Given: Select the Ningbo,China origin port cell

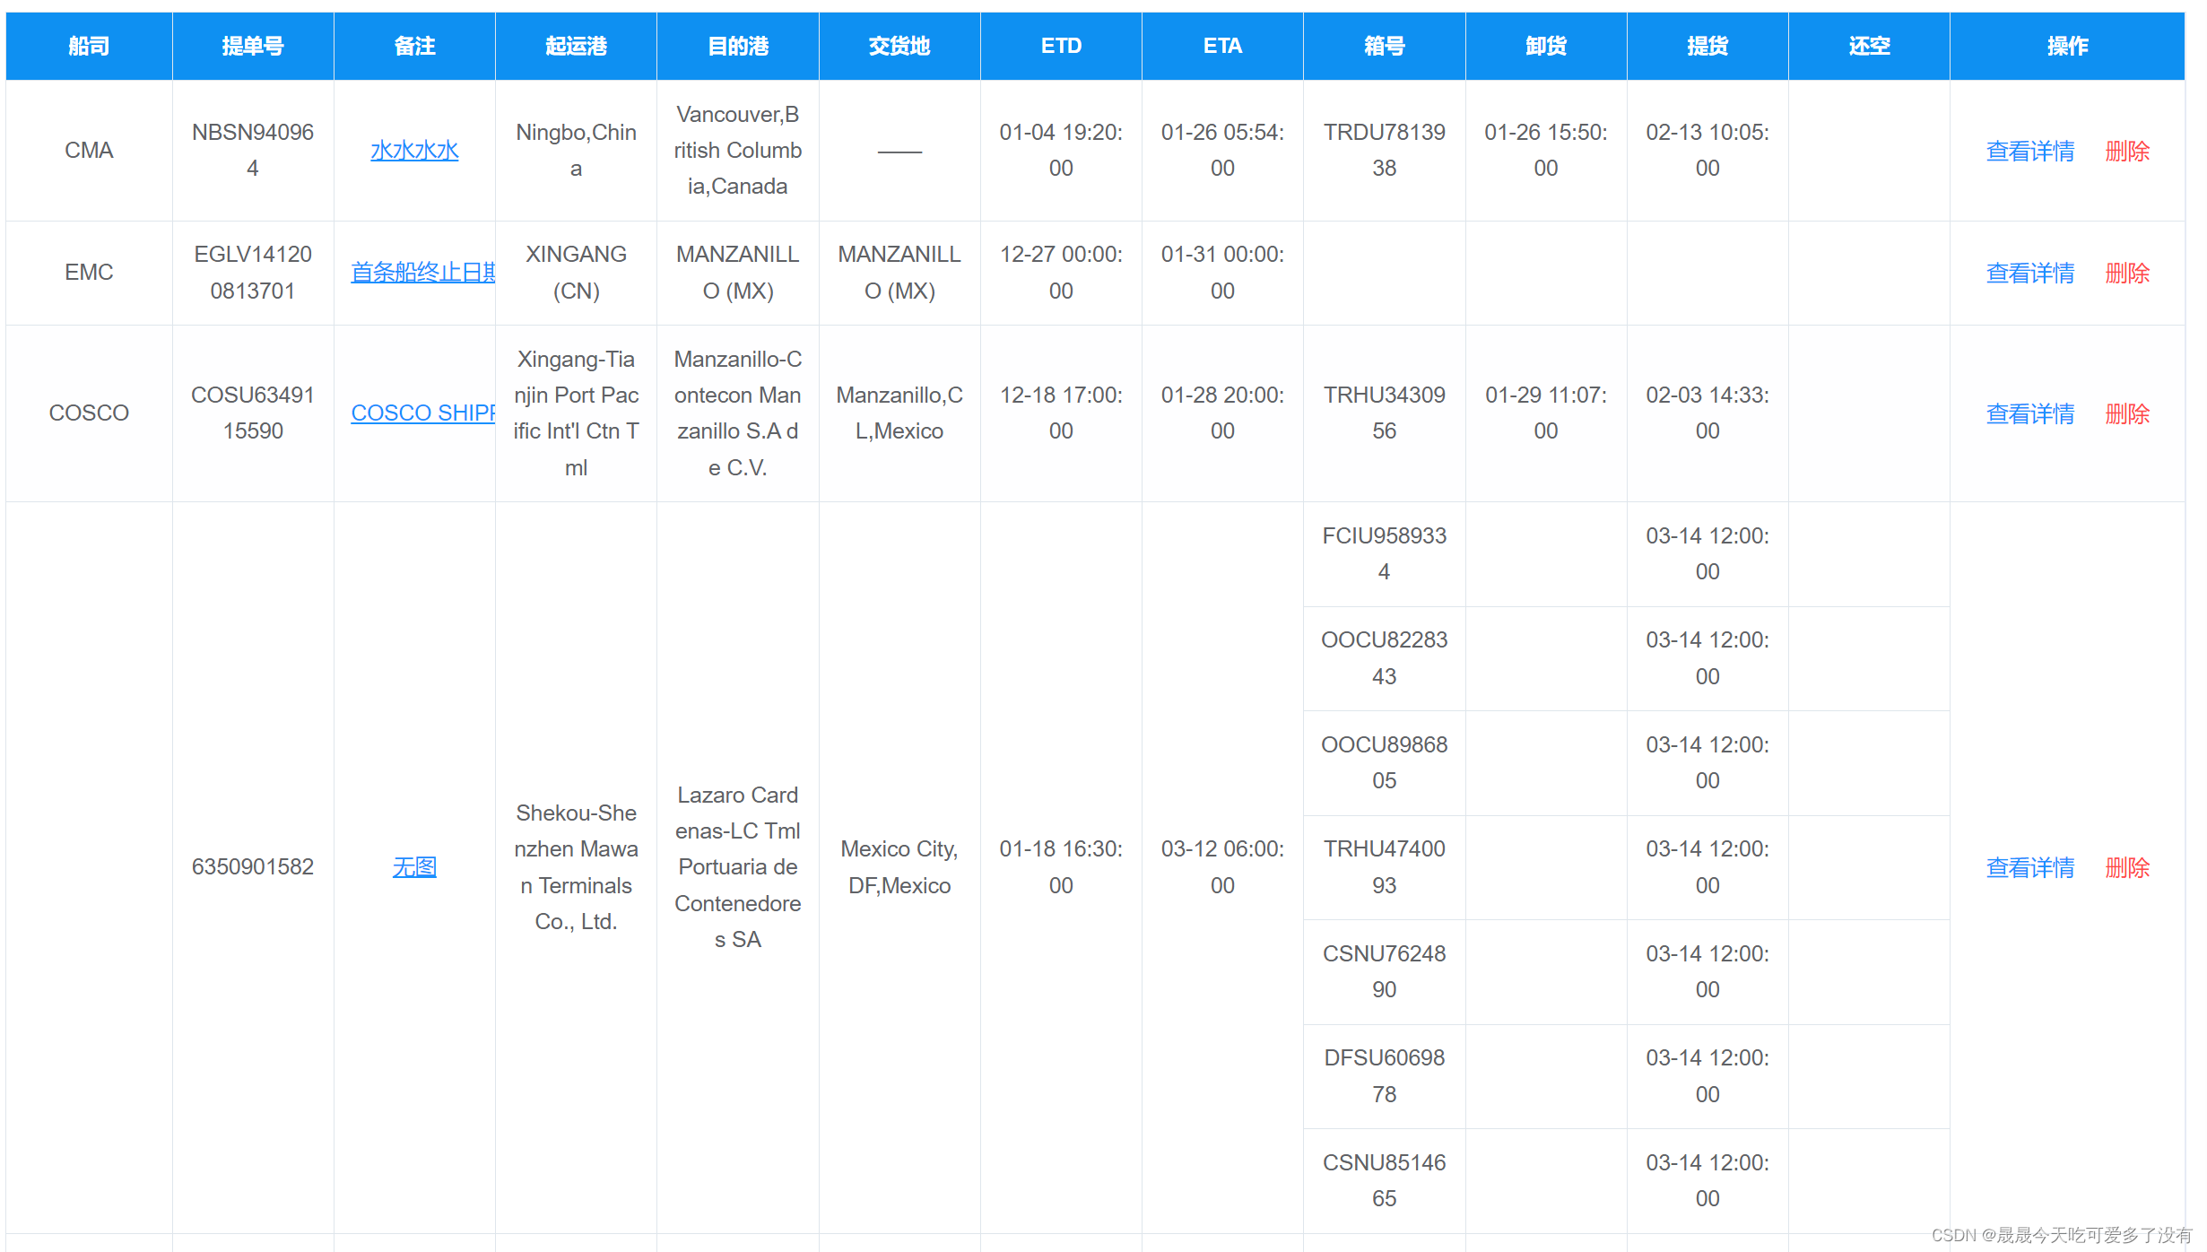Looking at the screenshot, I should tap(576, 150).
